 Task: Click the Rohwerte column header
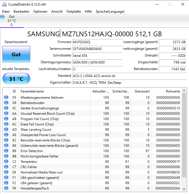click(166, 91)
